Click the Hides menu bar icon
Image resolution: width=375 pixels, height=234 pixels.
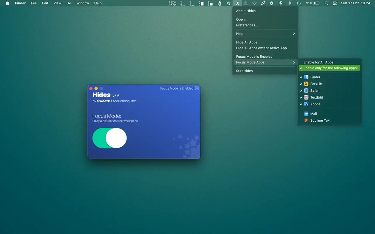237,3
